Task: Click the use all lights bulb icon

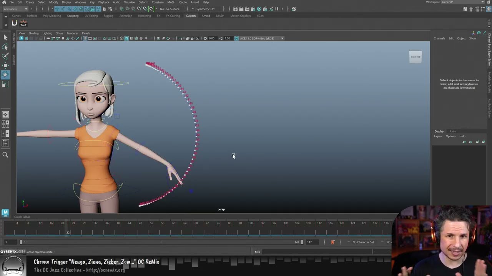Action: click(146, 38)
